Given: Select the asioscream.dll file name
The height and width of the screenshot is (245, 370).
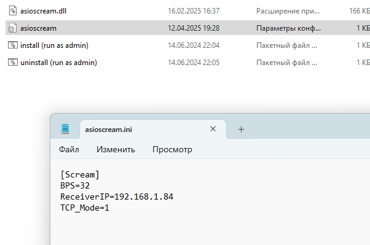Looking at the screenshot, I should [x=43, y=11].
